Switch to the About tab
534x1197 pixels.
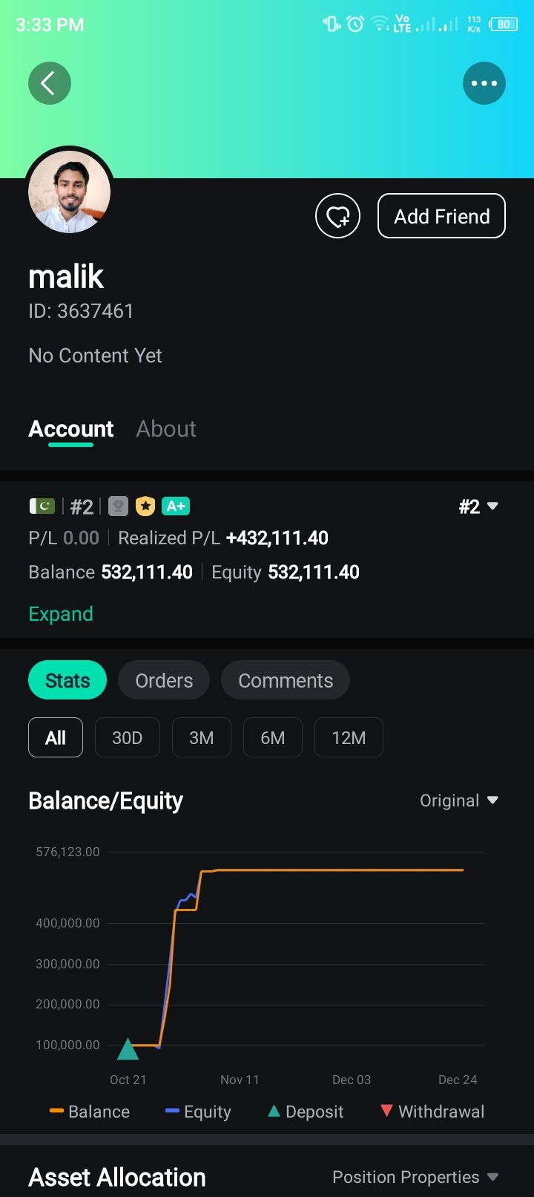coord(166,428)
